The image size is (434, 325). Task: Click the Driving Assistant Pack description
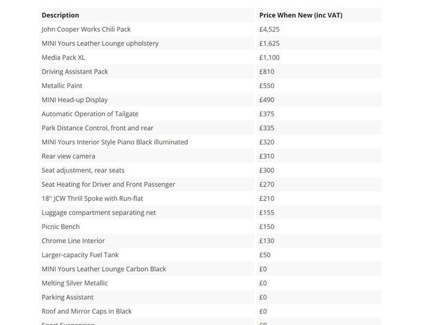click(75, 71)
